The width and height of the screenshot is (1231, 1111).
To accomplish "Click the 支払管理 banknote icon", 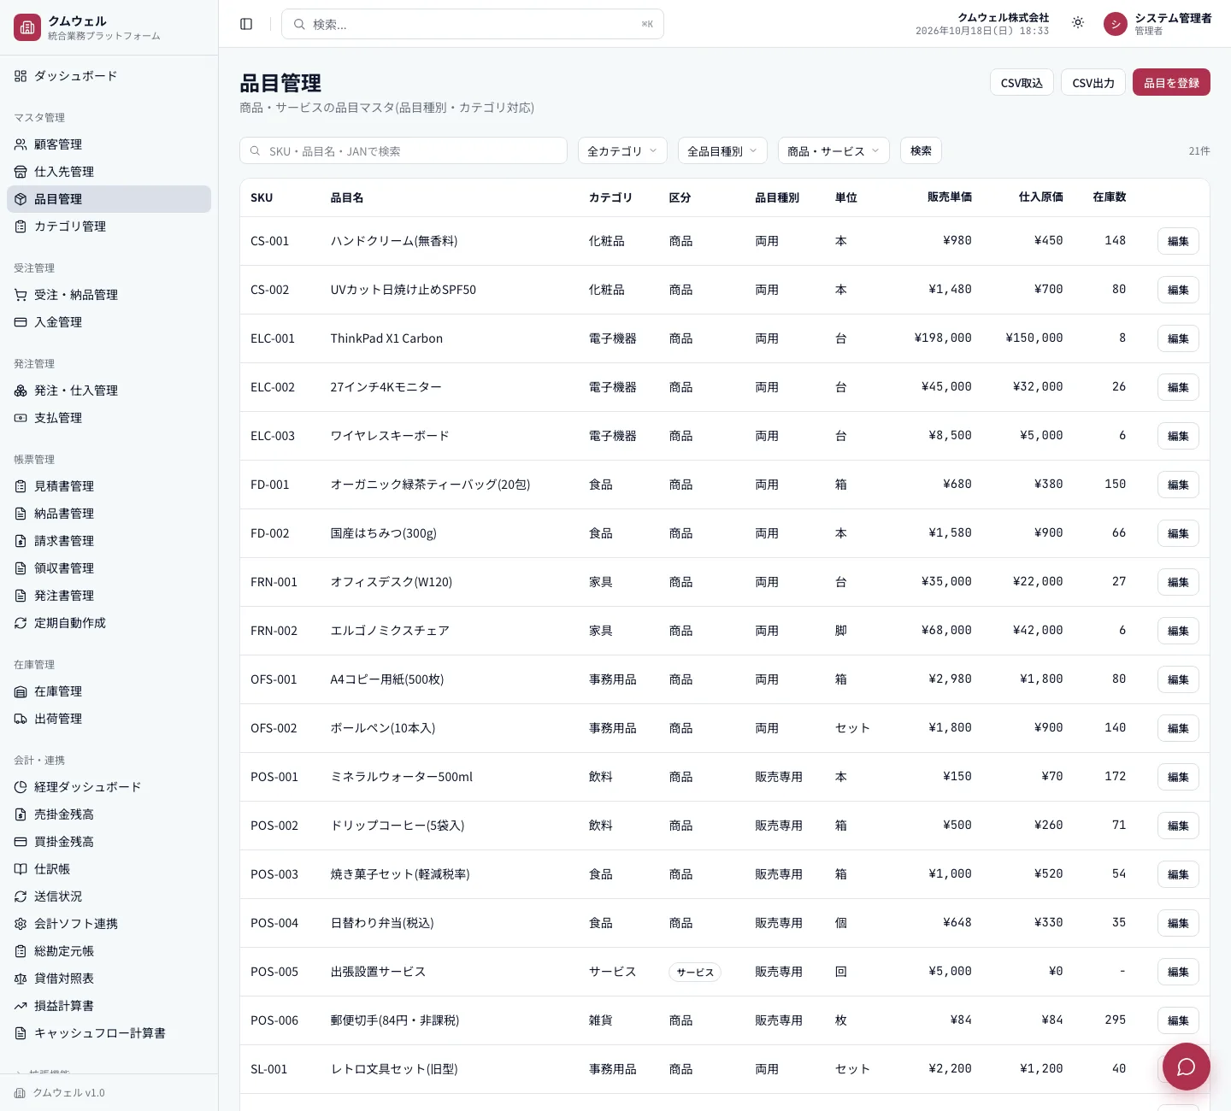I will point(21,418).
